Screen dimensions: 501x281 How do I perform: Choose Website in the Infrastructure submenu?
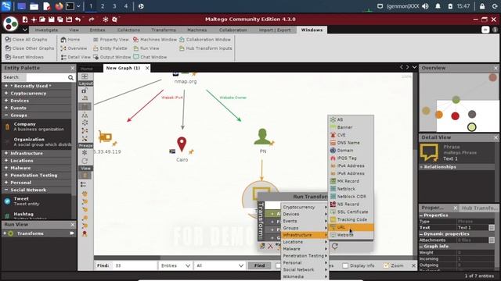click(x=351, y=235)
